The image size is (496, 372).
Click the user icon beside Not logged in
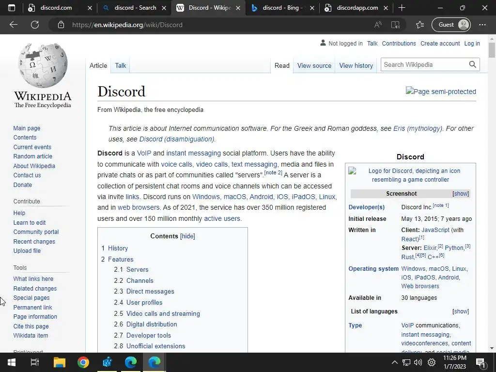(x=323, y=43)
